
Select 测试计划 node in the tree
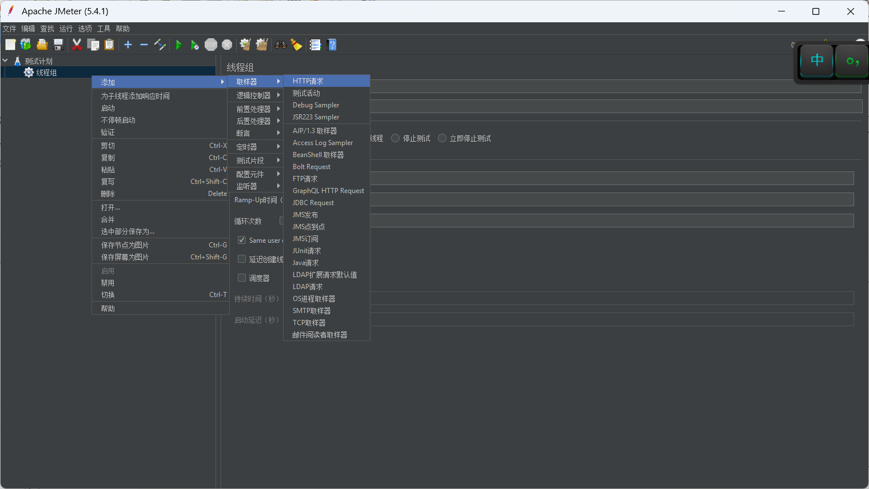click(38, 61)
